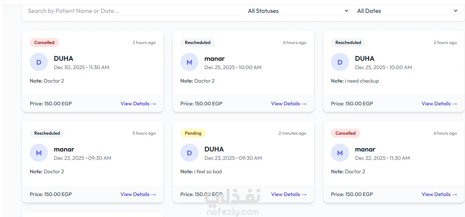Open View Details for manar's Dec 23 appointment
Screen dimensions: 465x217
click(138, 194)
